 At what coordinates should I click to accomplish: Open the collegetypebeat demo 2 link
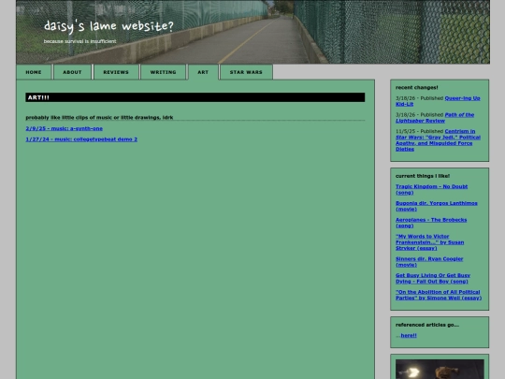[x=81, y=139]
